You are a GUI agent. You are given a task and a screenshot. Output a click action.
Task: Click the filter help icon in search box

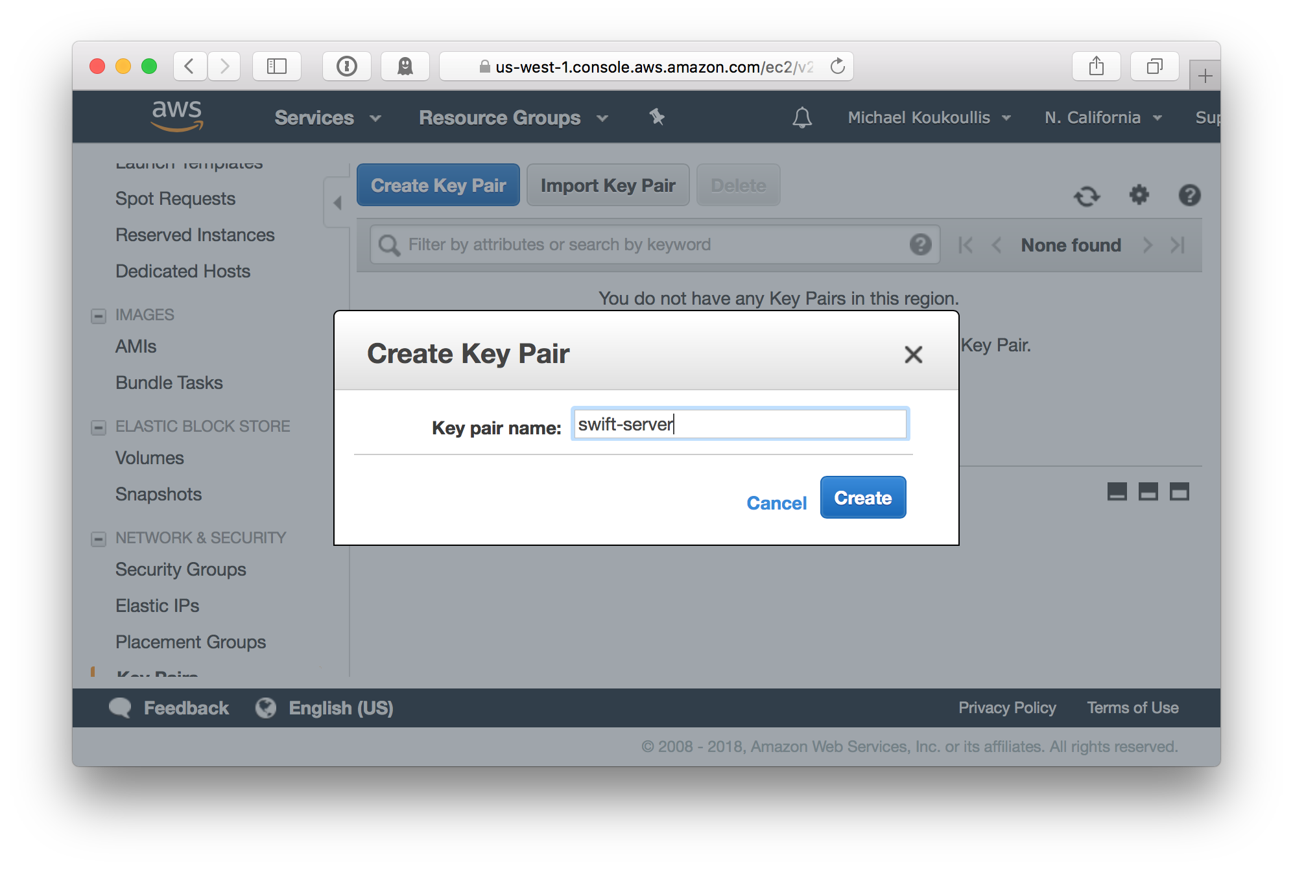920,244
